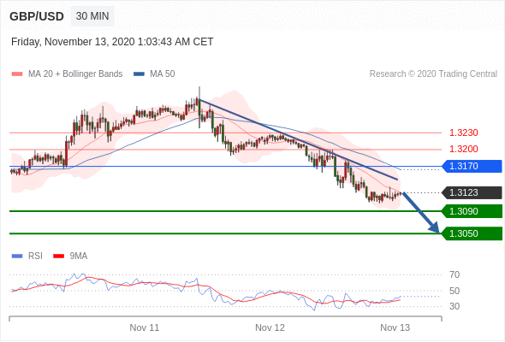The width and height of the screenshot is (505, 342).
Task: Click the RSI 70 level label
Action: (x=454, y=274)
